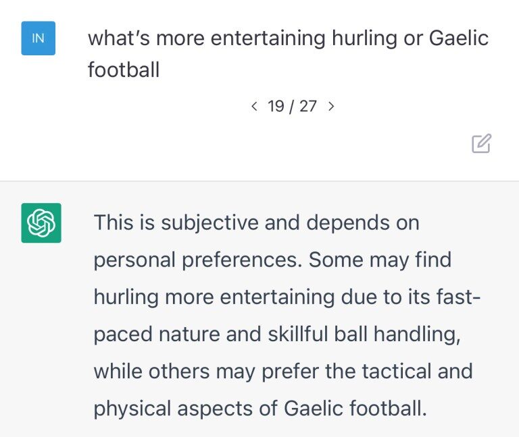Click the word Gaelic in the question

[x=459, y=38]
